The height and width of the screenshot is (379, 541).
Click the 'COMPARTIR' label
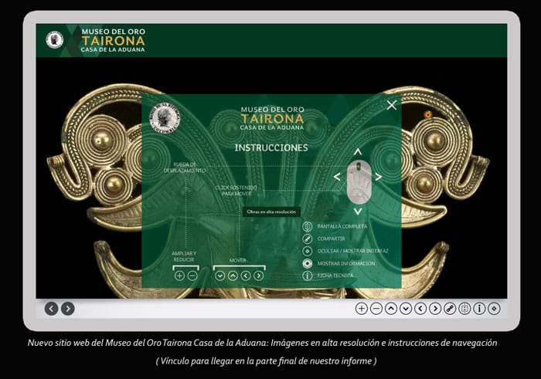[332, 239]
